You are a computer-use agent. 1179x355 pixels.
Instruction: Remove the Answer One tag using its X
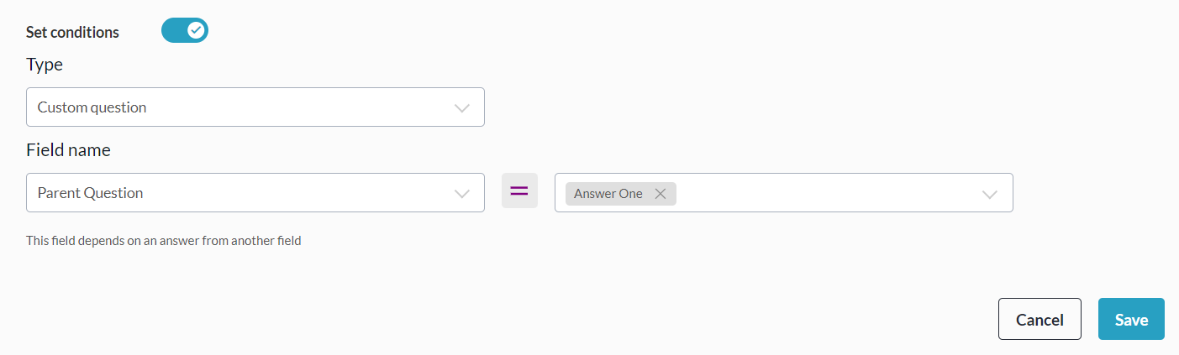coord(661,194)
